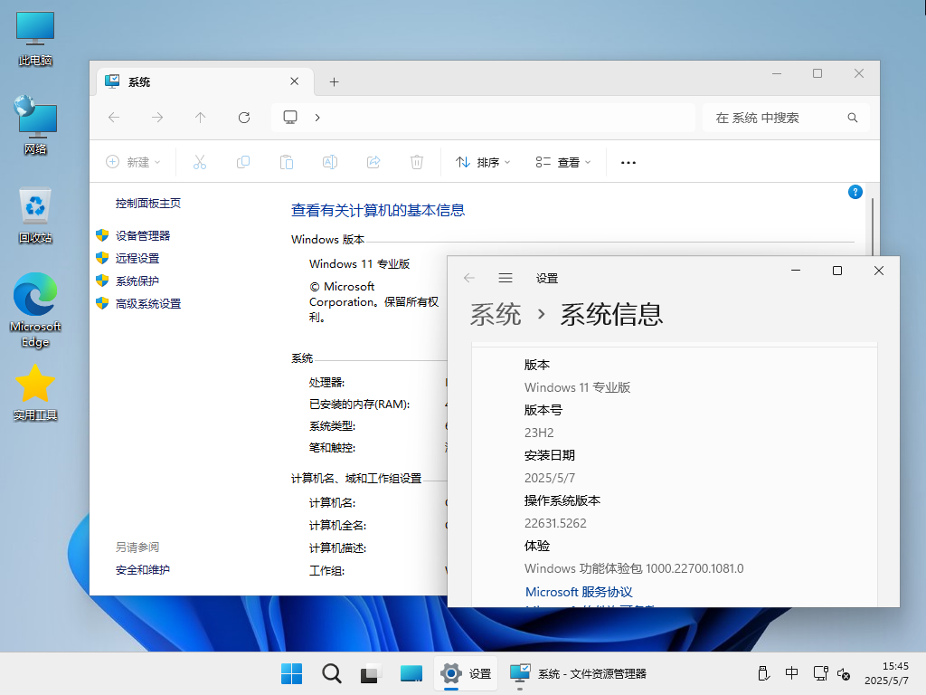Close the 系统 explorer tab
Image resolution: width=926 pixels, height=695 pixels.
click(x=294, y=81)
